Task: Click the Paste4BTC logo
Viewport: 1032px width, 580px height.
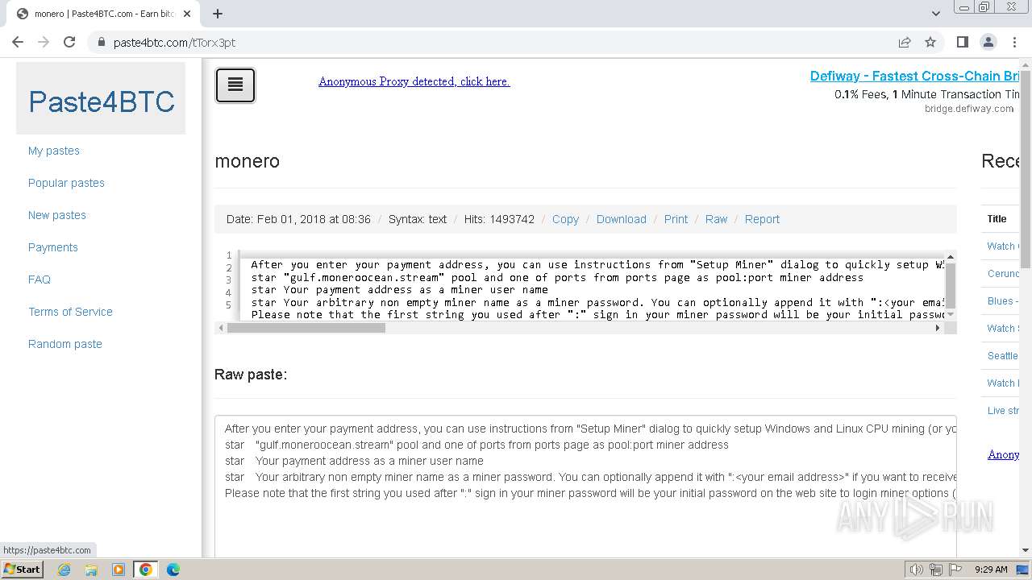Action: click(x=102, y=101)
